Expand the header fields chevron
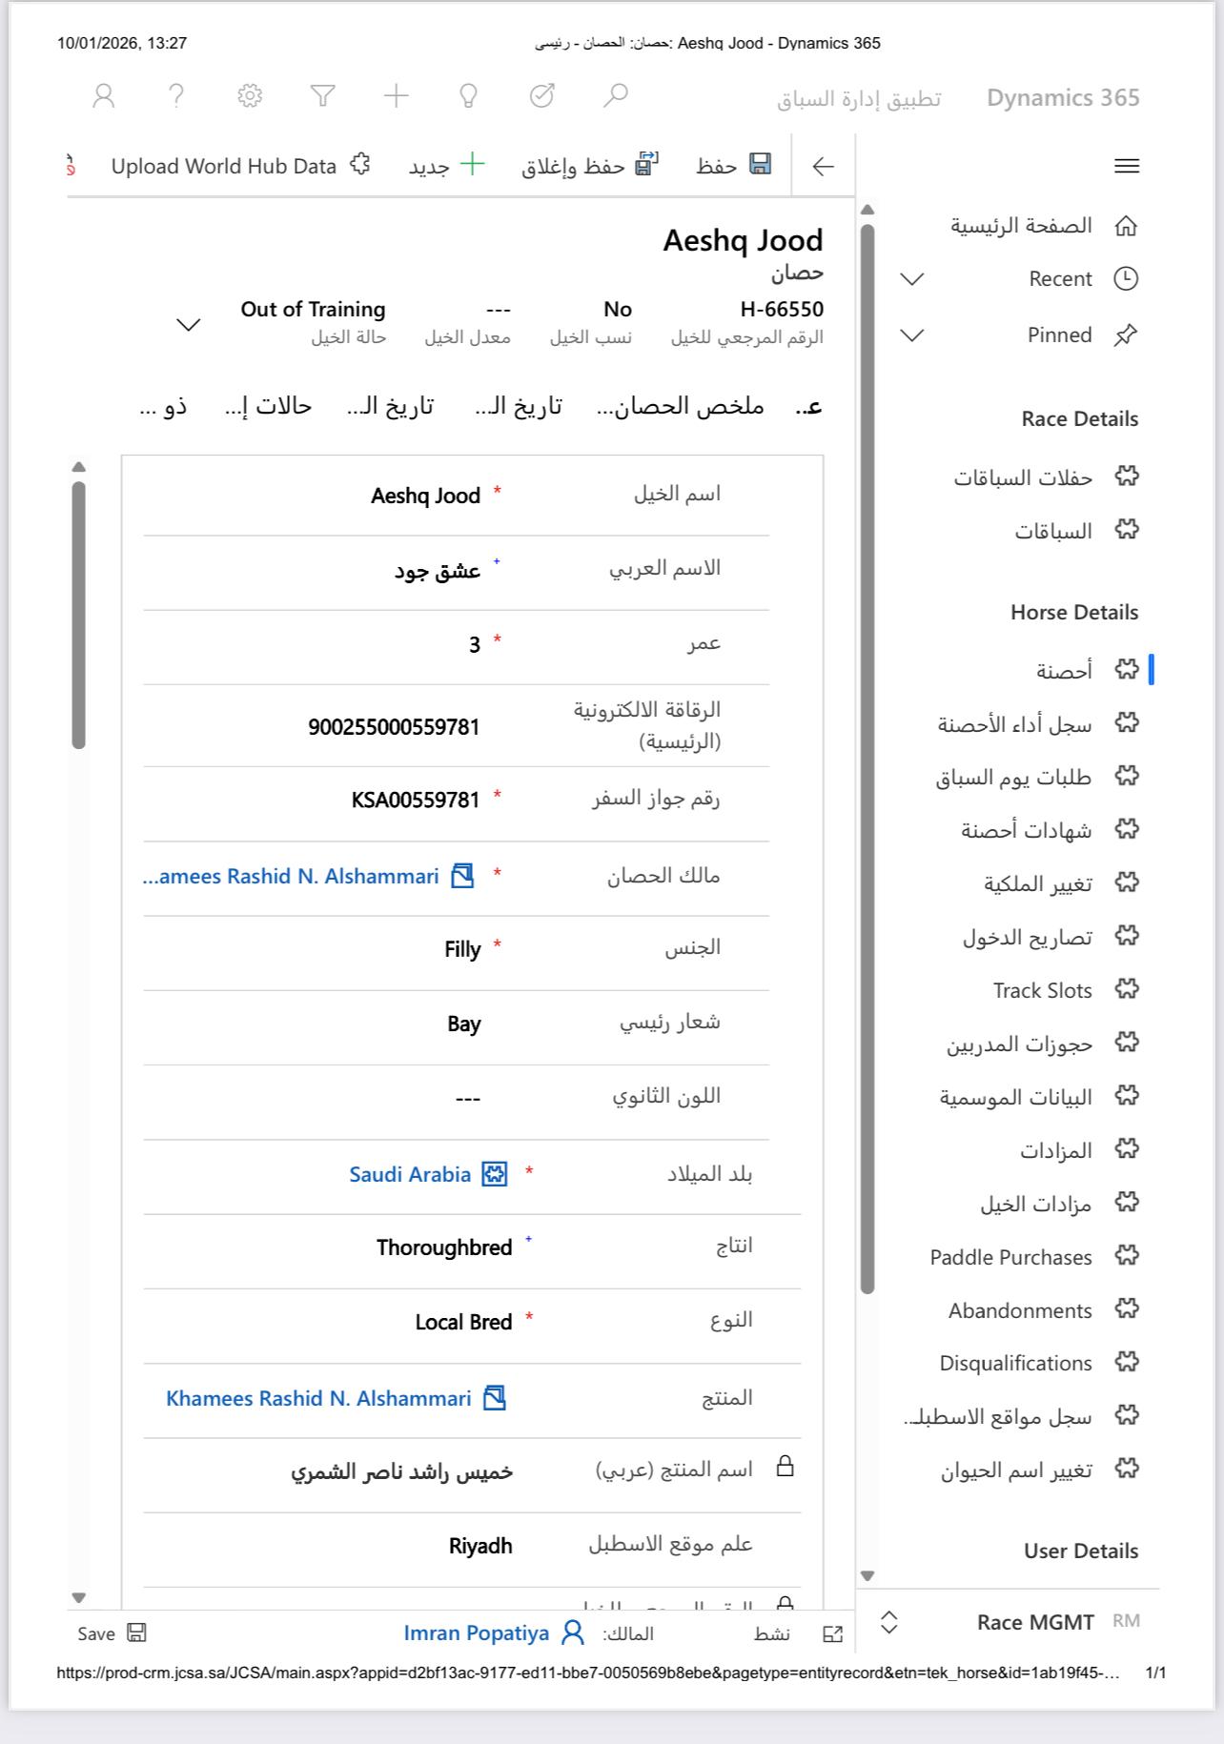Screen dimensions: 1224x1744 coord(189,325)
